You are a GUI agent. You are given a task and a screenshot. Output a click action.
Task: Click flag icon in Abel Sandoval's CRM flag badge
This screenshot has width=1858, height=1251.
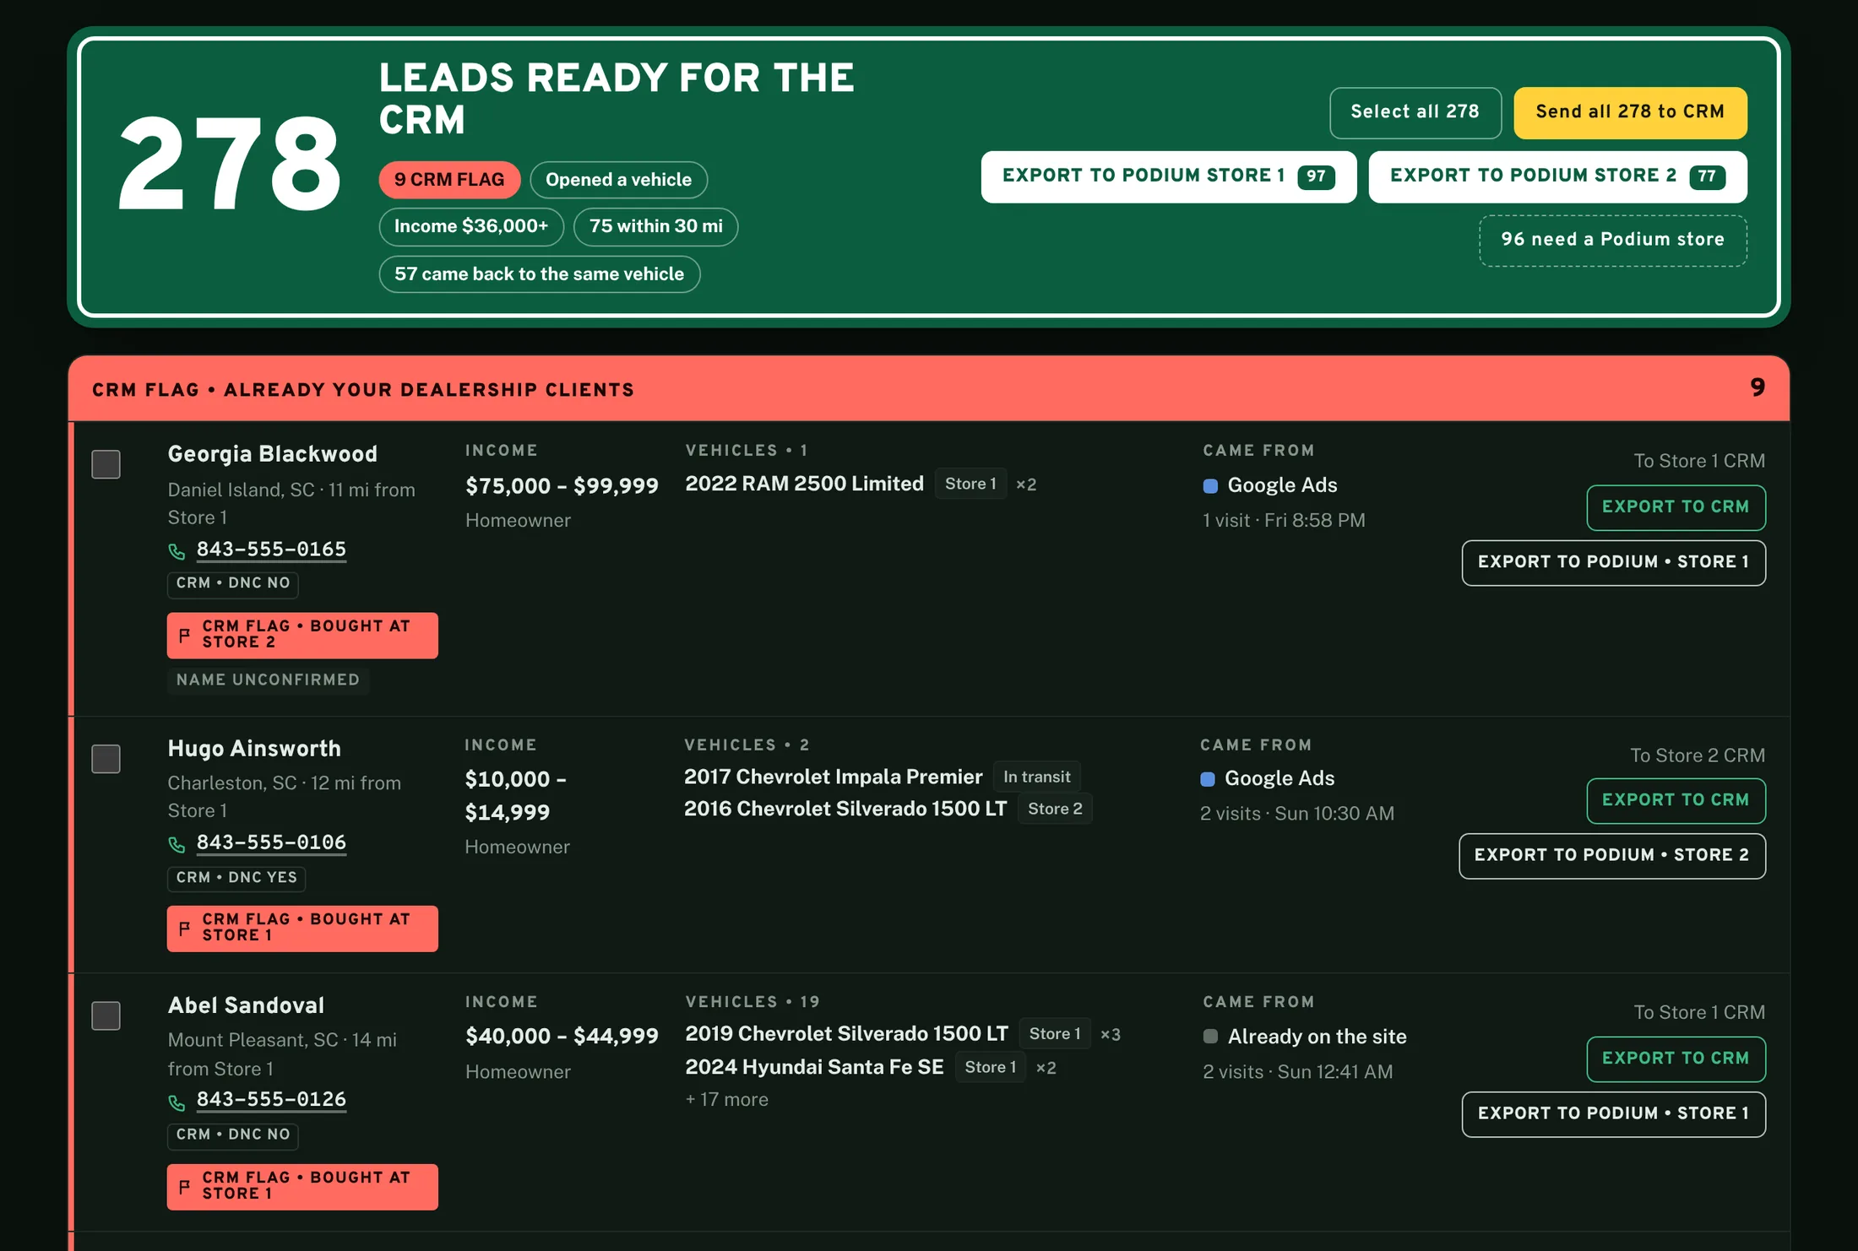(185, 1186)
